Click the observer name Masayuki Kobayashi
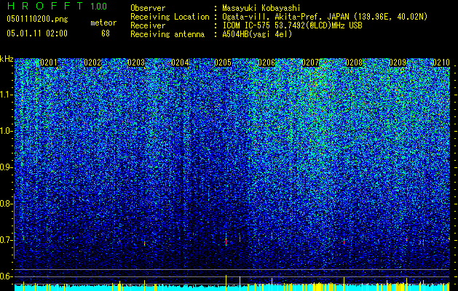The image size is (458, 291). pyautogui.click(x=261, y=8)
